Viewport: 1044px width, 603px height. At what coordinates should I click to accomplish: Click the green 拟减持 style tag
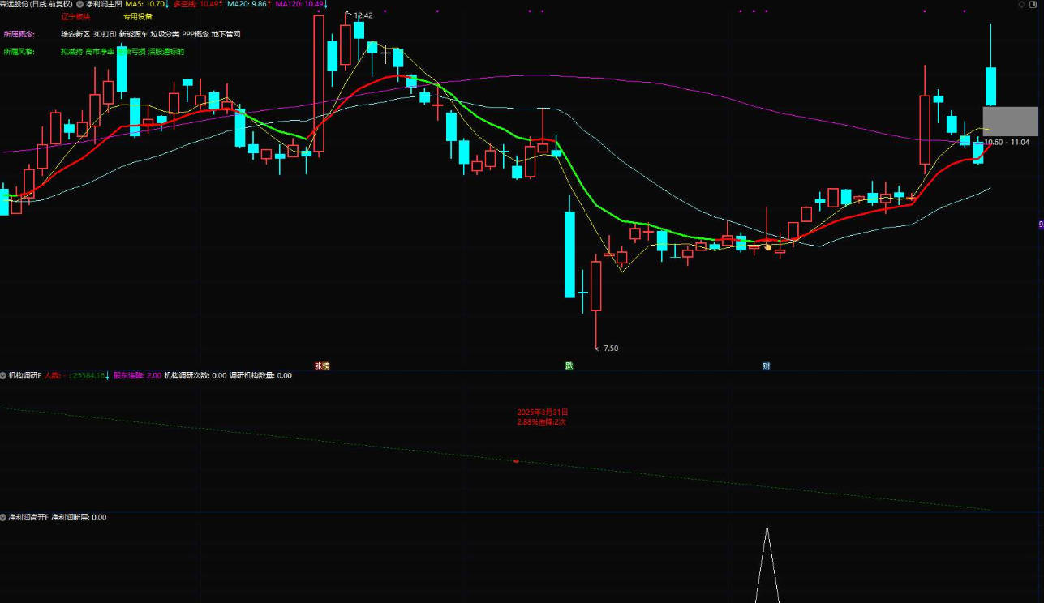(x=71, y=51)
